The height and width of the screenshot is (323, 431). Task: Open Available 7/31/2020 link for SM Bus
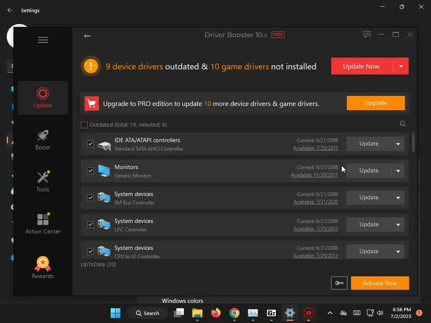click(x=316, y=202)
